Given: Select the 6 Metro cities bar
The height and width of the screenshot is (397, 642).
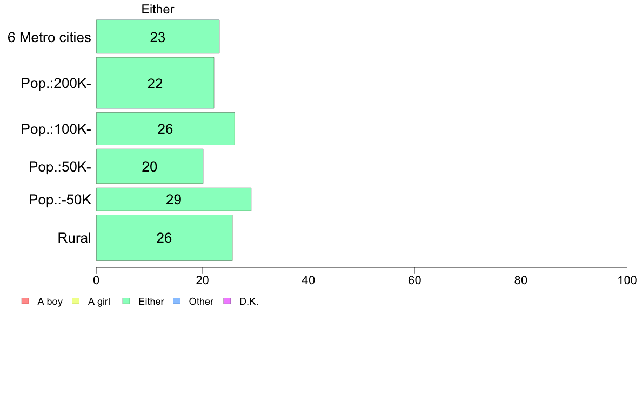Looking at the screenshot, I should point(158,36).
